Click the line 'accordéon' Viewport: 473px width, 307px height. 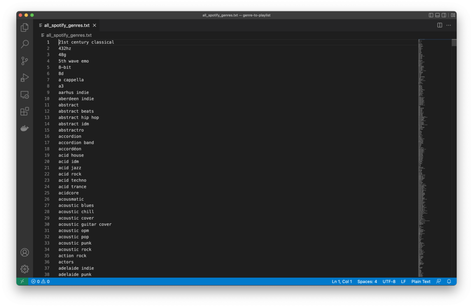[70, 149]
